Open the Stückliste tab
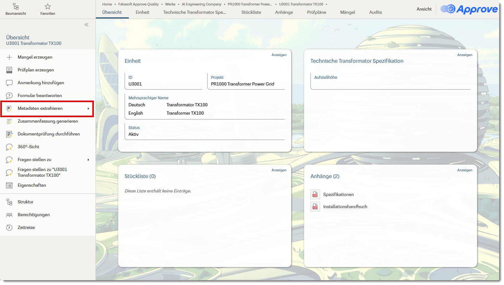504x285 pixels. click(x=251, y=12)
